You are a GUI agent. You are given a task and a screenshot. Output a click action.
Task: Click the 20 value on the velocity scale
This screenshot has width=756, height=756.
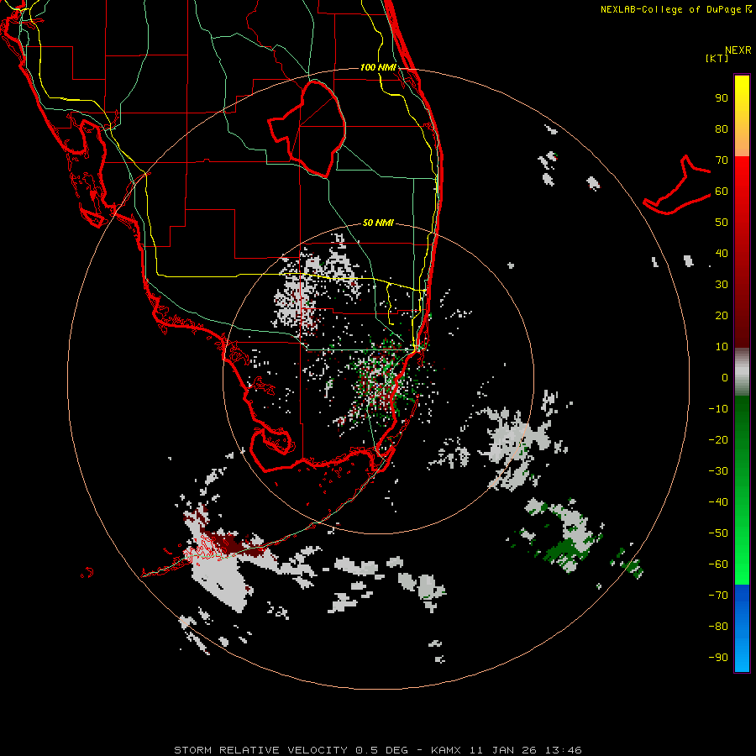pos(722,315)
